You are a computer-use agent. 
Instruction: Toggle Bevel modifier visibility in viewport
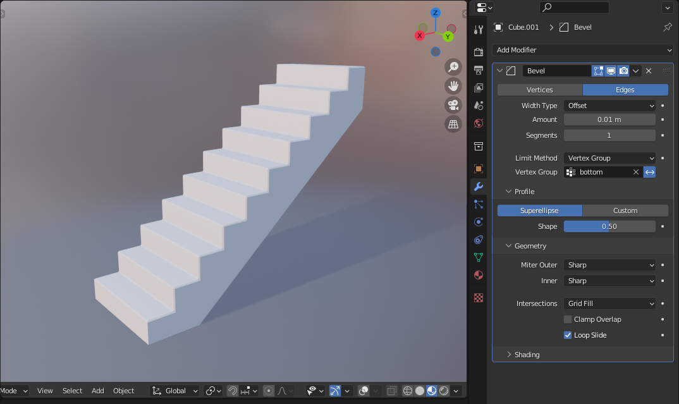(611, 71)
